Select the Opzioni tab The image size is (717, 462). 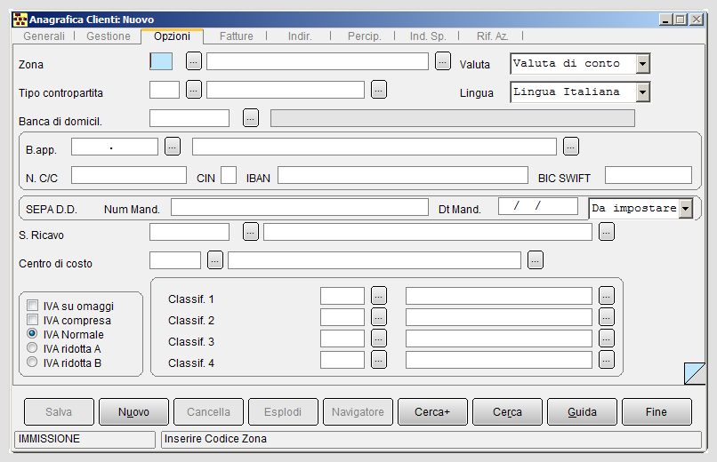coord(172,36)
